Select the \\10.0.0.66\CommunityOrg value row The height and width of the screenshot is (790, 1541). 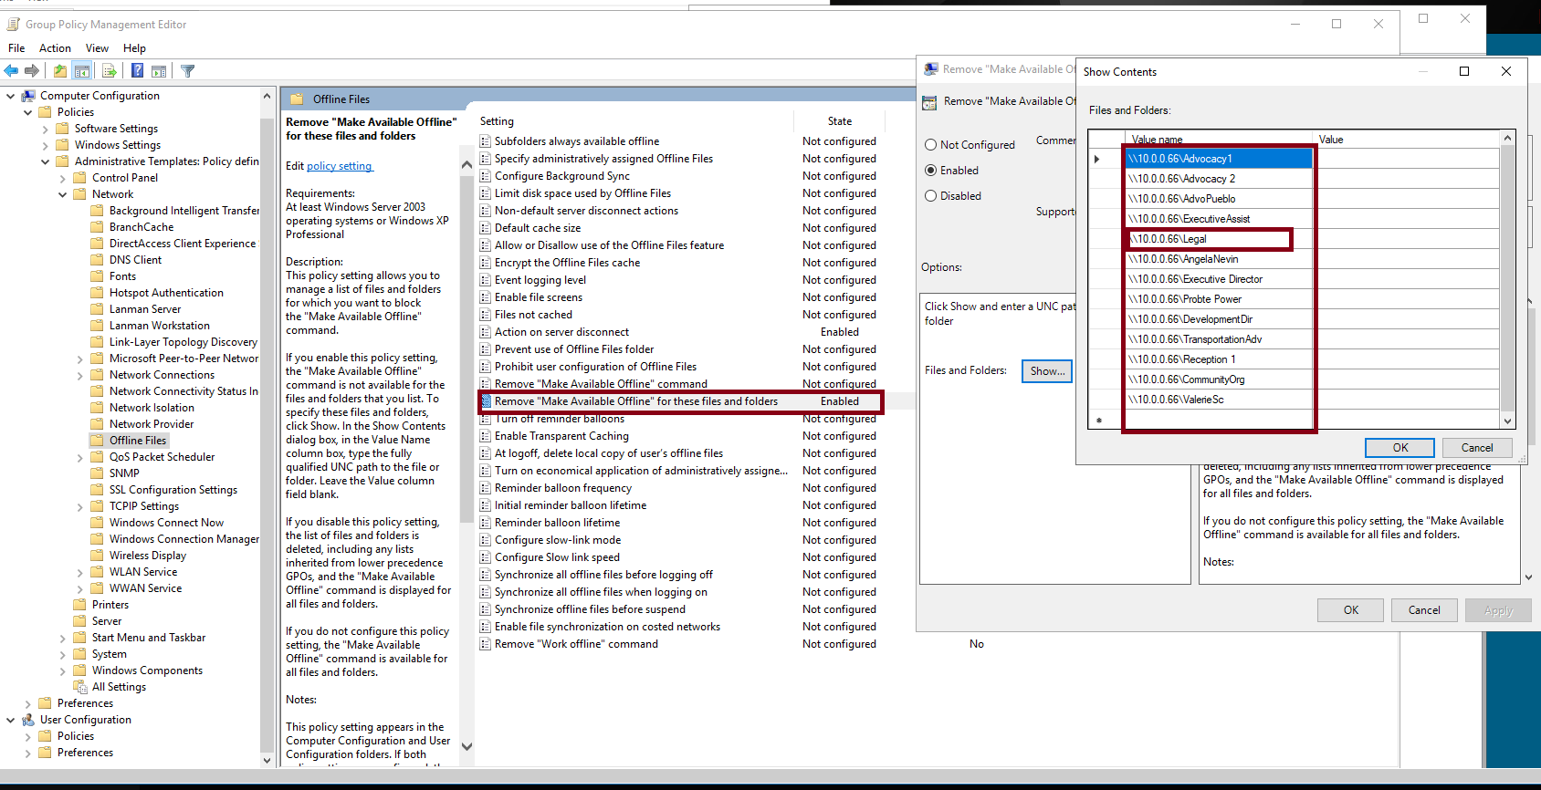click(1219, 379)
